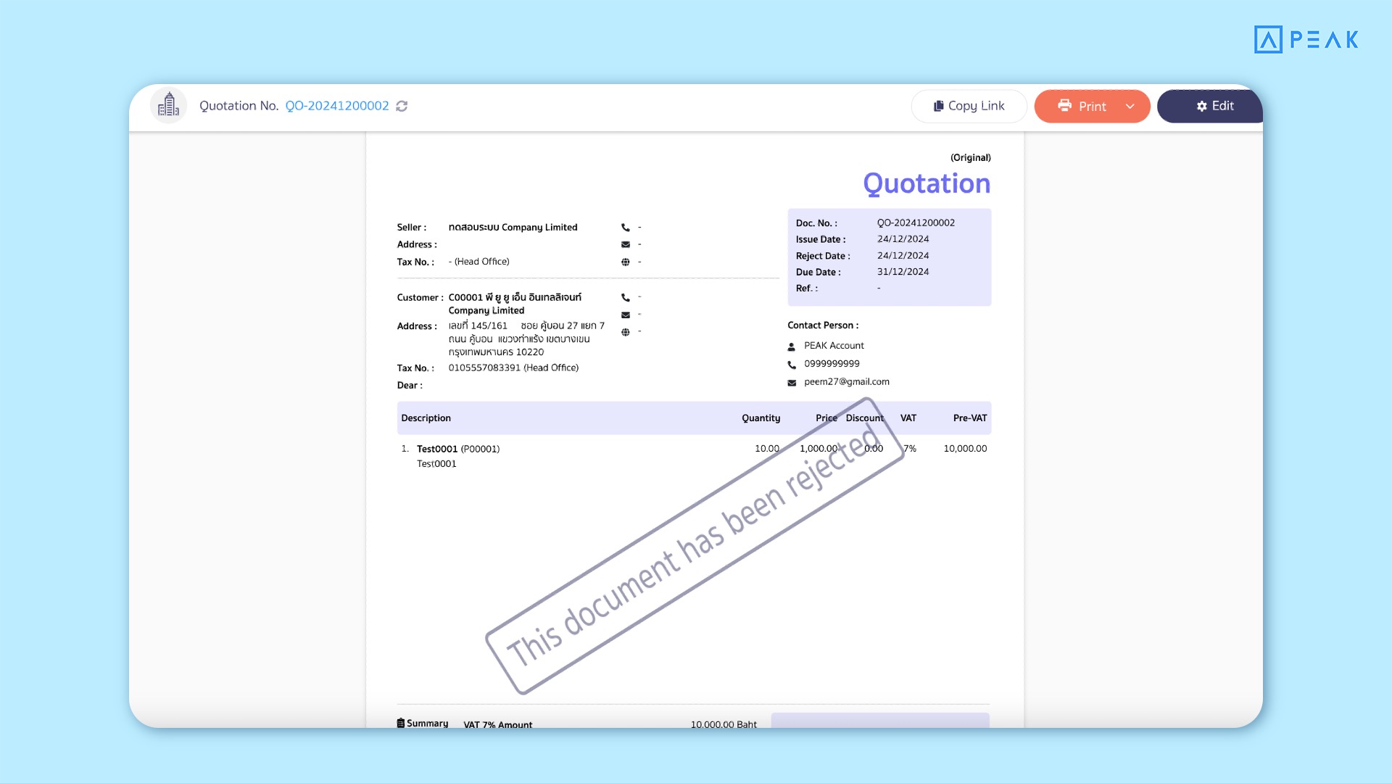Viewport: 1392px width, 783px height.
Task: Click the copy icon inside Copy Link button
Action: coord(938,106)
